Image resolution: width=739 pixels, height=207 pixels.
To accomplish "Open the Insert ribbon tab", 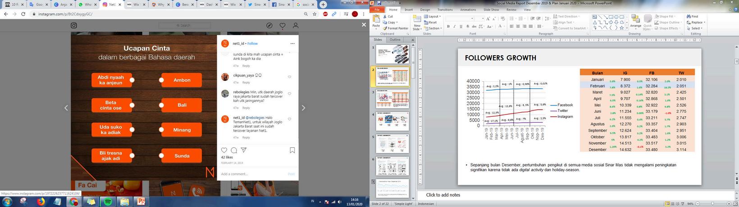I will tap(409, 9).
